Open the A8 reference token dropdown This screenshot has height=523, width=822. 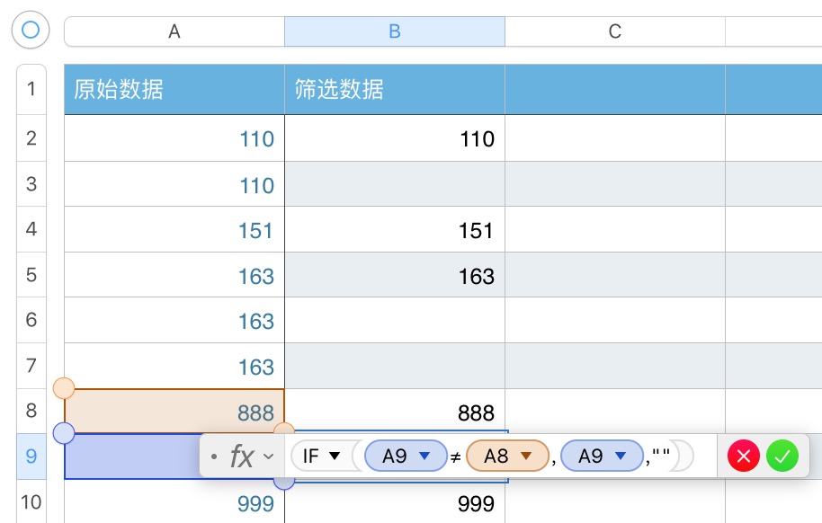(x=526, y=457)
